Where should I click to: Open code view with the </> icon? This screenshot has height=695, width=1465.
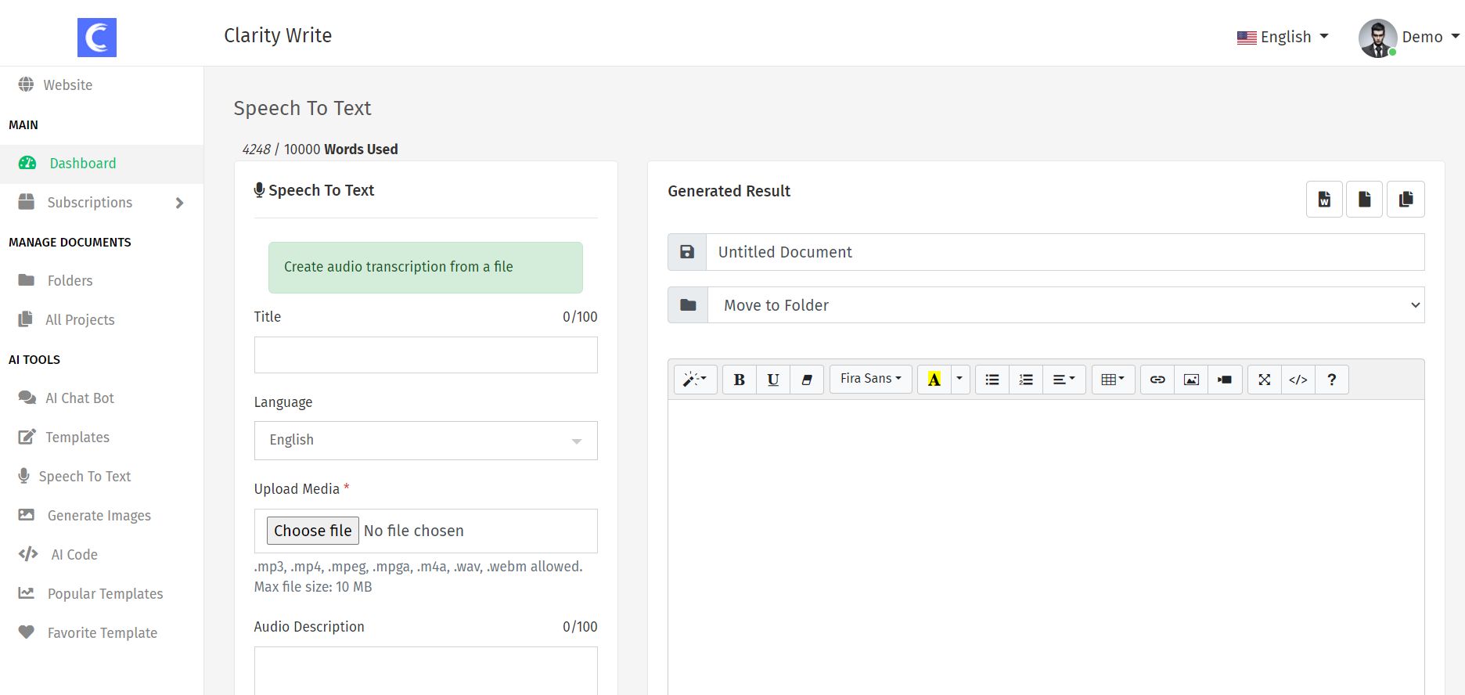1298,380
